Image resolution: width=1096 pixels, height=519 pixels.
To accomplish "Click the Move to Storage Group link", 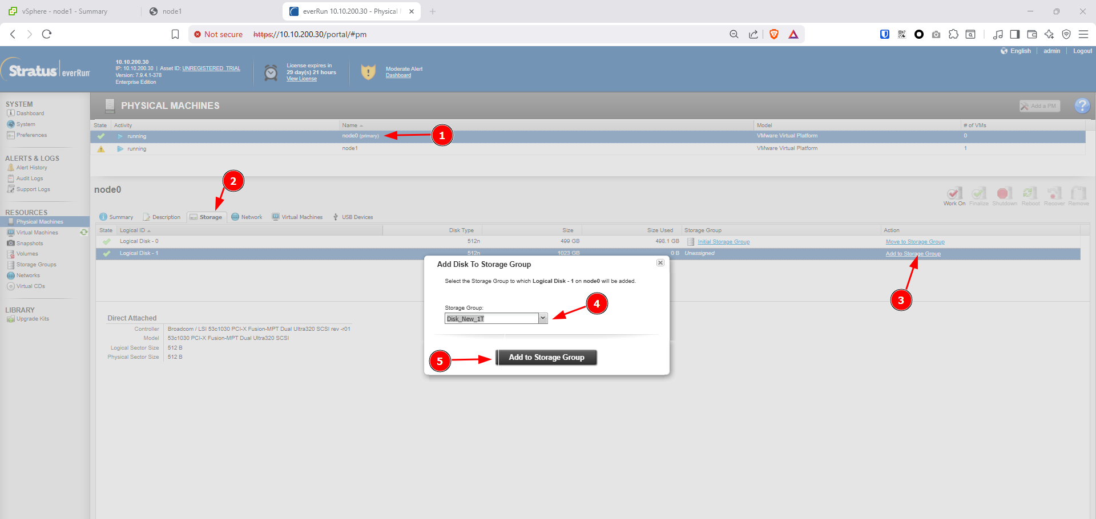I will click(x=914, y=242).
